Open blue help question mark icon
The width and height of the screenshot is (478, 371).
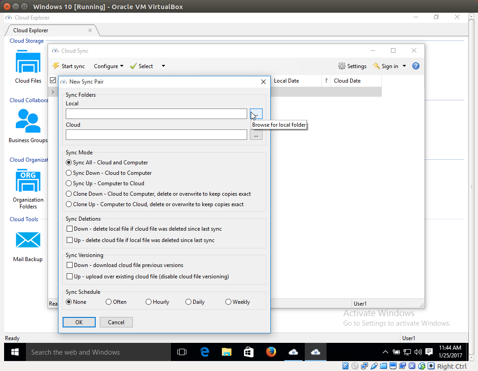tap(415, 66)
